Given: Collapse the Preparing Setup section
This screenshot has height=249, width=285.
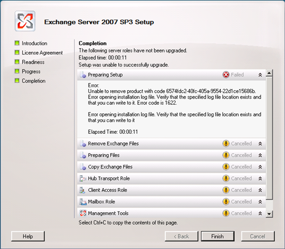Looking at the screenshot, I should pos(260,75).
